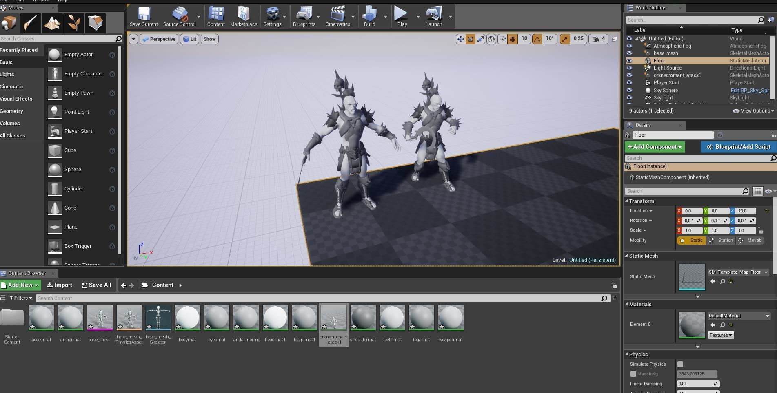Image resolution: width=777 pixels, height=393 pixels.
Task: Open the viewport options dropdown arrow
Action: [133, 39]
